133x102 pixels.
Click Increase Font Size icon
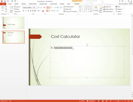[39, 8]
